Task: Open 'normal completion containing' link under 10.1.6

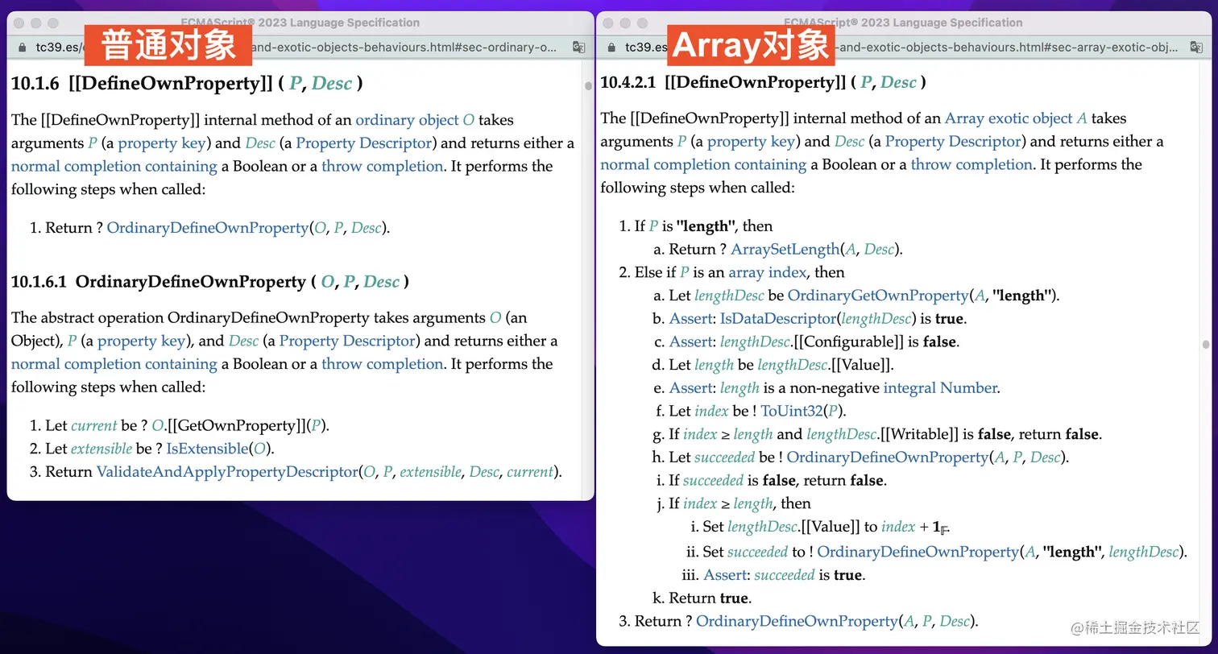Action: [x=114, y=167]
